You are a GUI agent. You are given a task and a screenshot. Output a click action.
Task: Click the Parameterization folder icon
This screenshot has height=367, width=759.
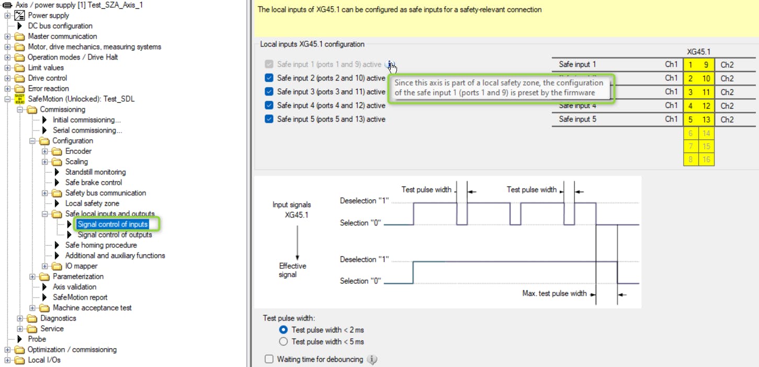[45, 277]
